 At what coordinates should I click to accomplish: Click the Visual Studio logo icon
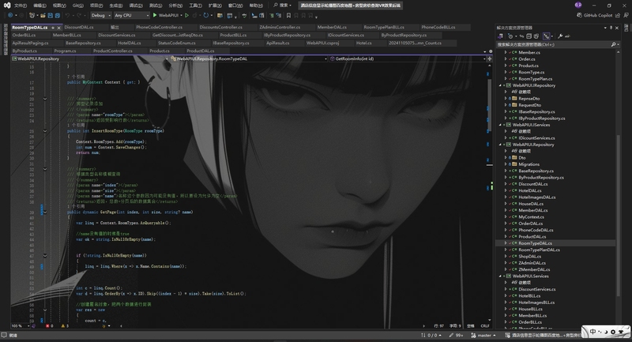point(7,6)
